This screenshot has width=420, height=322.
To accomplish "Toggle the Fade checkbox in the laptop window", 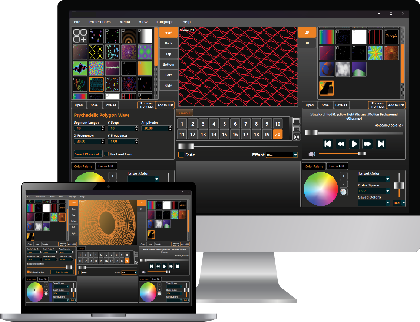I will tap(80, 272).
